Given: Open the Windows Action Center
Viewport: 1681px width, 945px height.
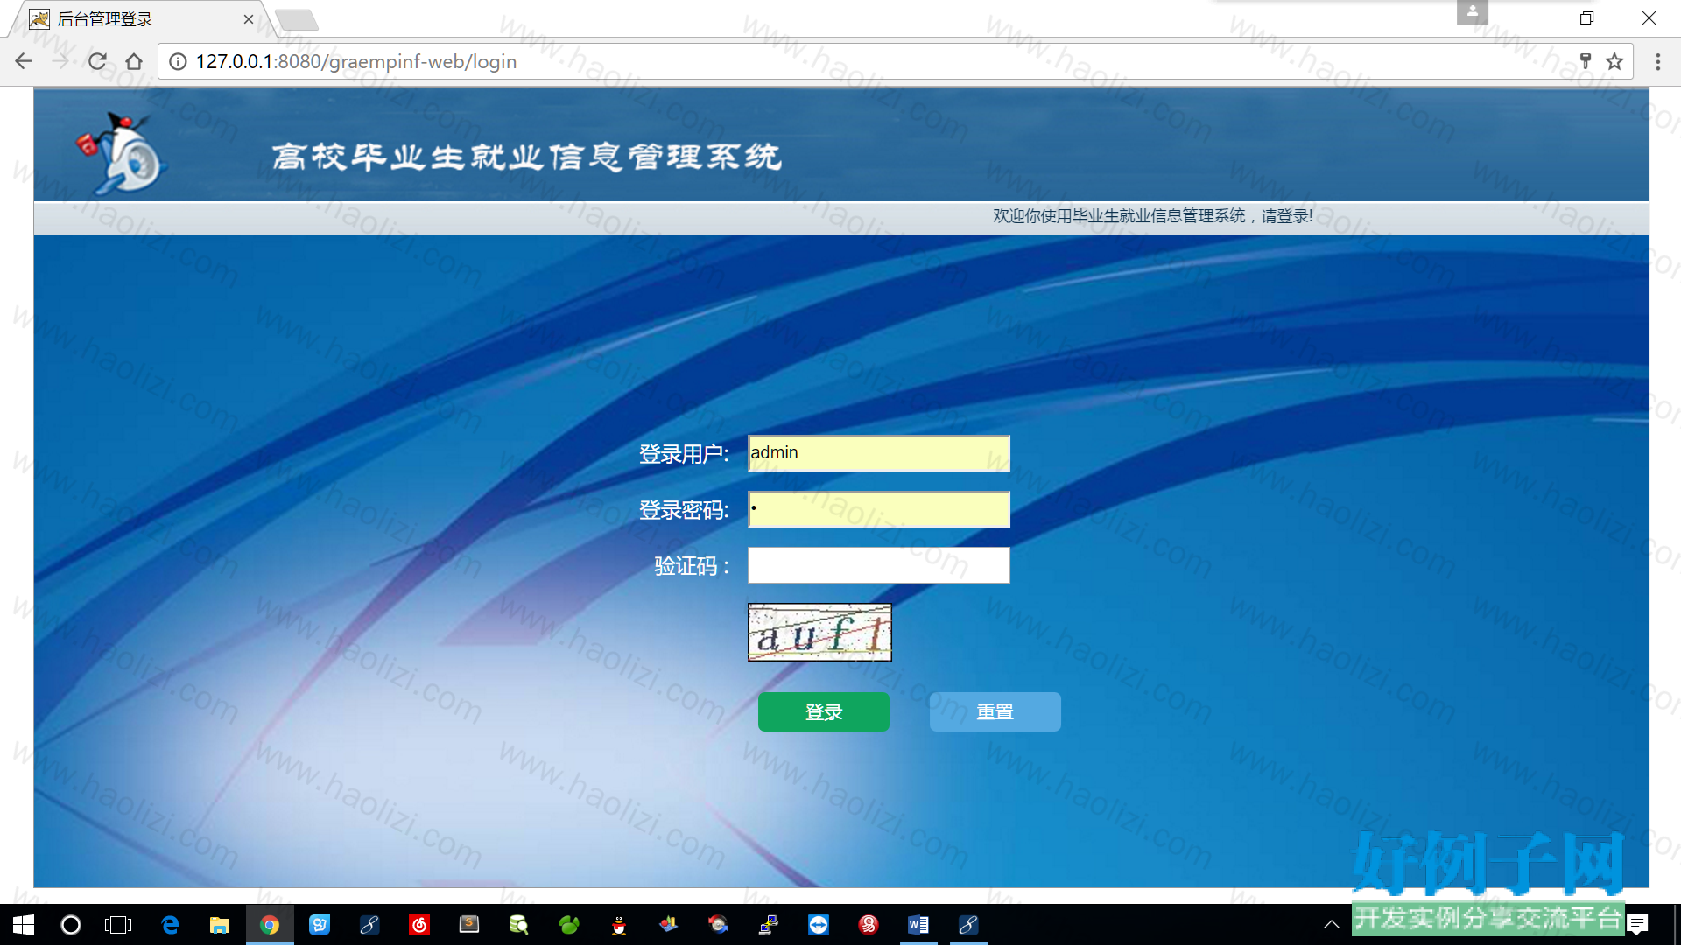Looking at the screenshot, I should [1638, 925].
